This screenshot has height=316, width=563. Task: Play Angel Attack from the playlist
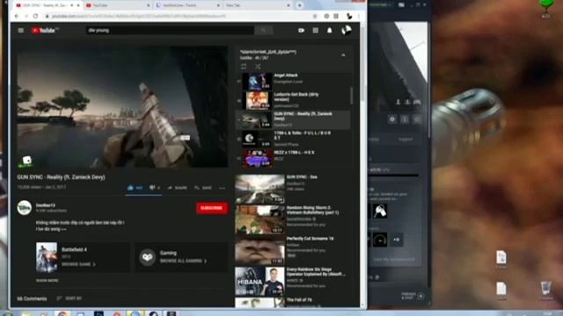[x=293, y=82]
